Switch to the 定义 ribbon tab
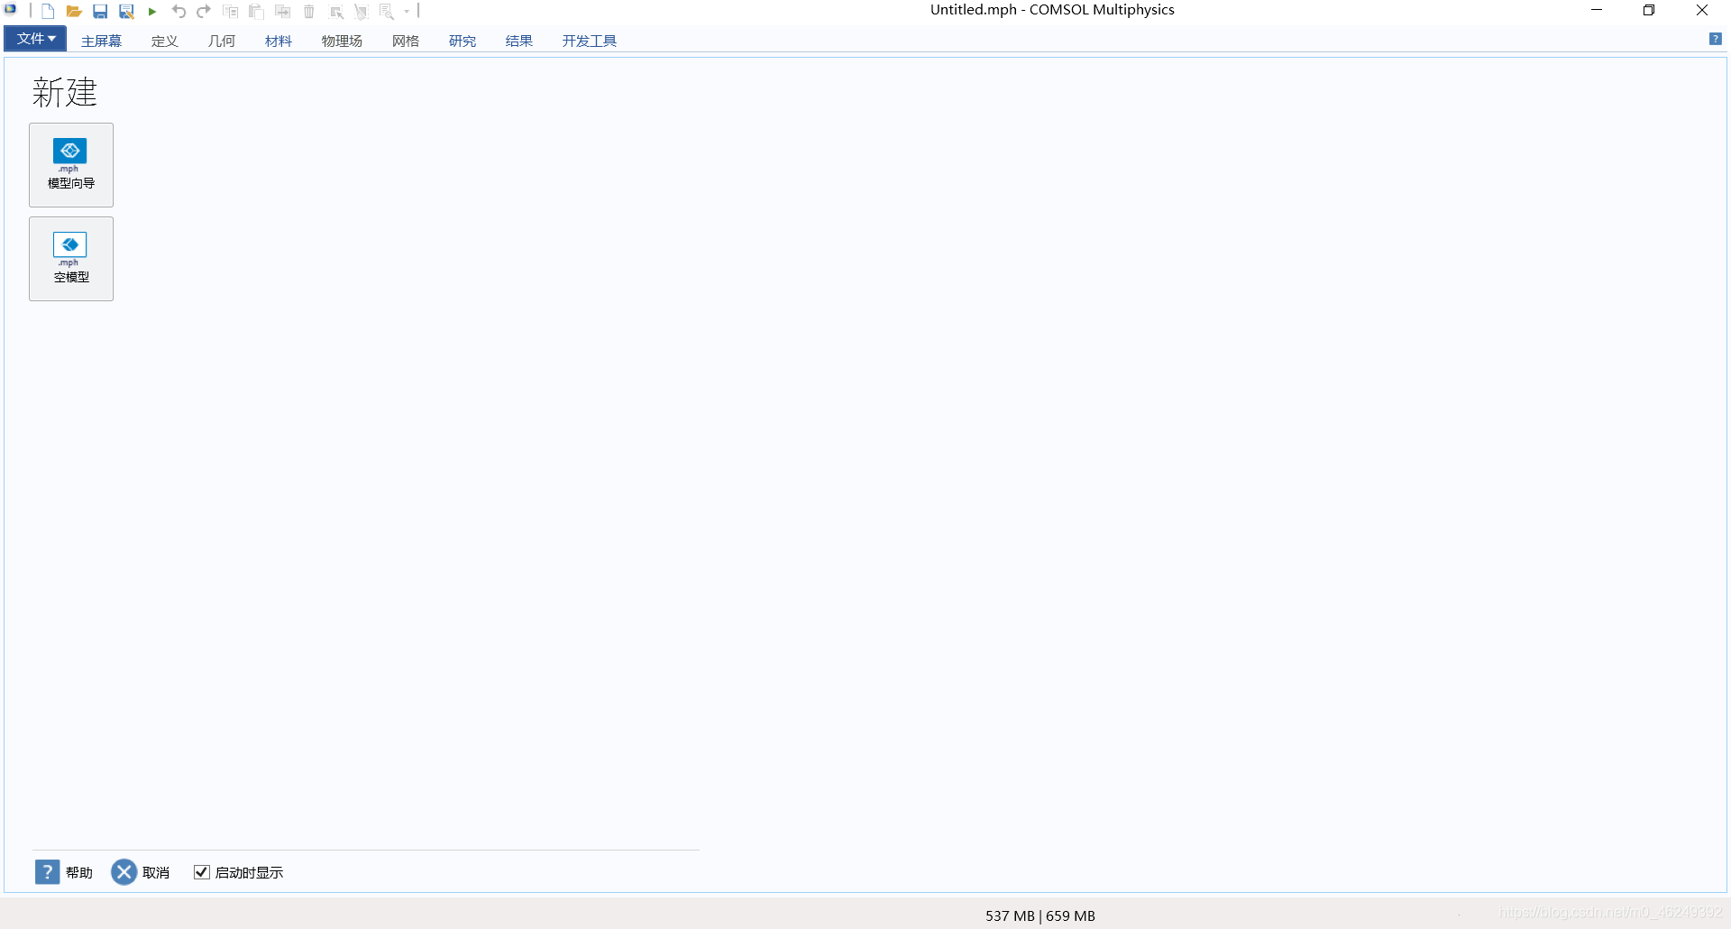 coord(164,41)
